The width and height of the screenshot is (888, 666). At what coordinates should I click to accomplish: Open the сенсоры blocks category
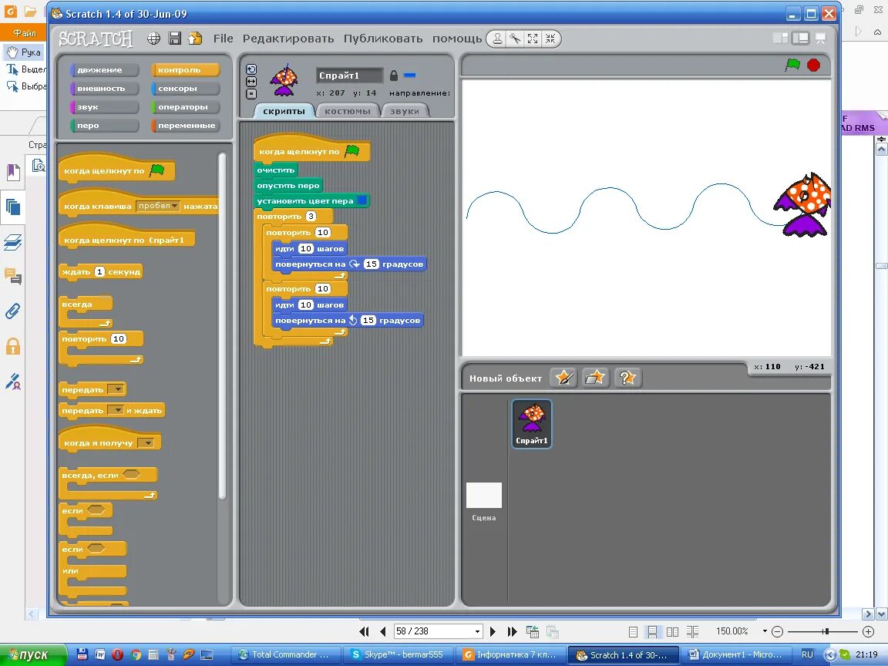click(185, 89)
